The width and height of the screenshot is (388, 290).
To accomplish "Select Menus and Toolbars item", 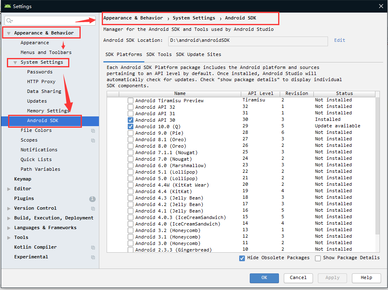I will [x=46, y=52].
